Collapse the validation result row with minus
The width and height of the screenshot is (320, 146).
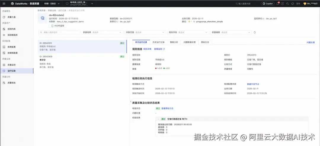(x=159, y=119)
